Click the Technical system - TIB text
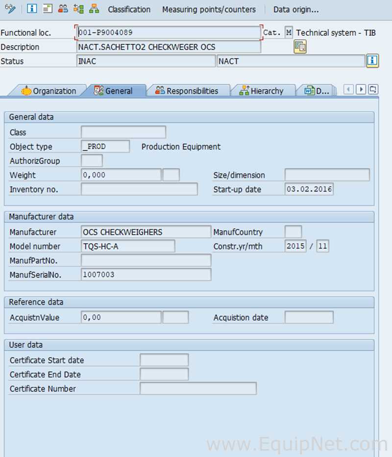 (336, 33)
